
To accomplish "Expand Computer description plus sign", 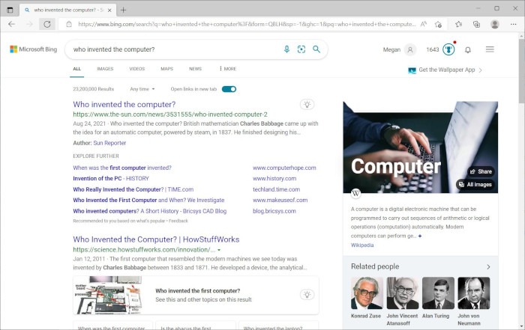I will coord(420,236).
